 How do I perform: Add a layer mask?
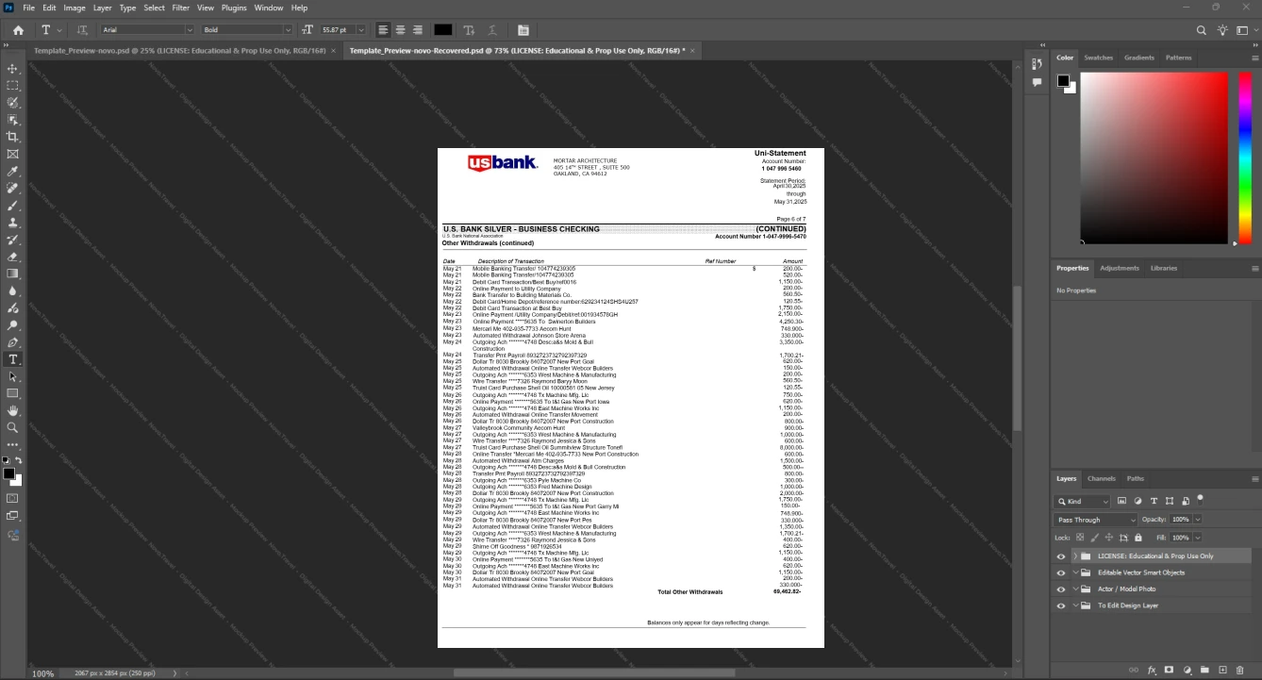1169,670
